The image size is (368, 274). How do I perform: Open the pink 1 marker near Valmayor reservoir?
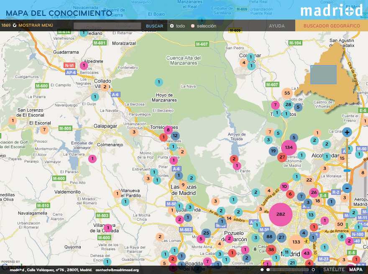pyautogui.click(x=92, y=159)
